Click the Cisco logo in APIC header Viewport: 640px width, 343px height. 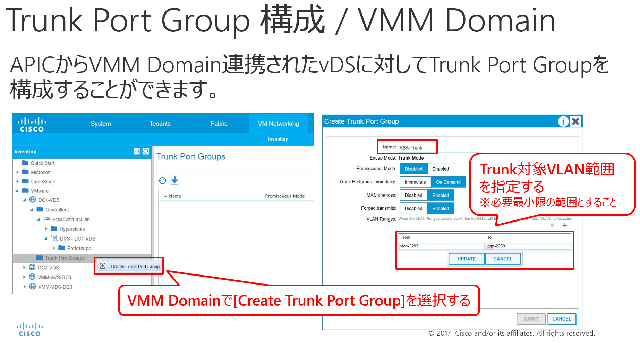tap(32, 125)
